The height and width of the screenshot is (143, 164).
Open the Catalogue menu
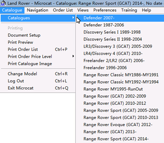coord(12,10)
